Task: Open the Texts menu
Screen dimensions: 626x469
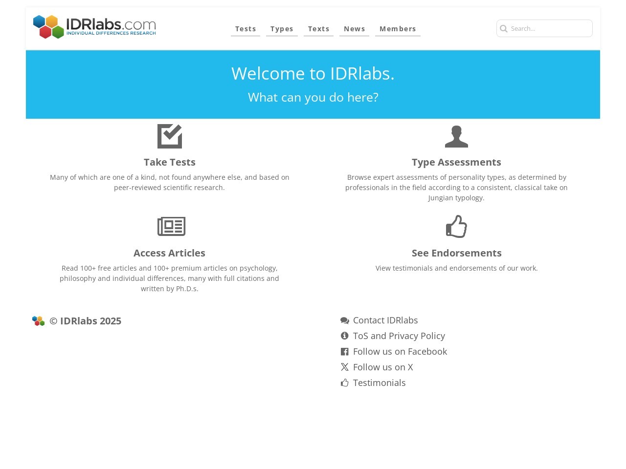Action: (x=318, y=29)
